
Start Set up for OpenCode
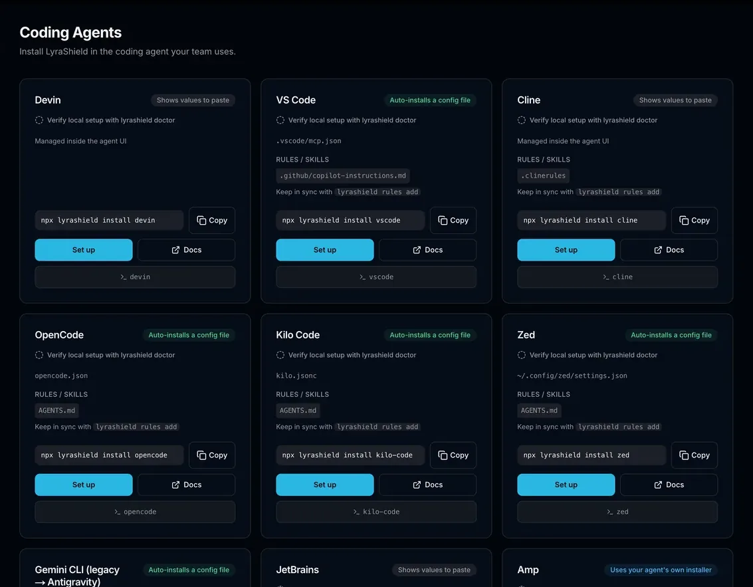click(84, 485)
